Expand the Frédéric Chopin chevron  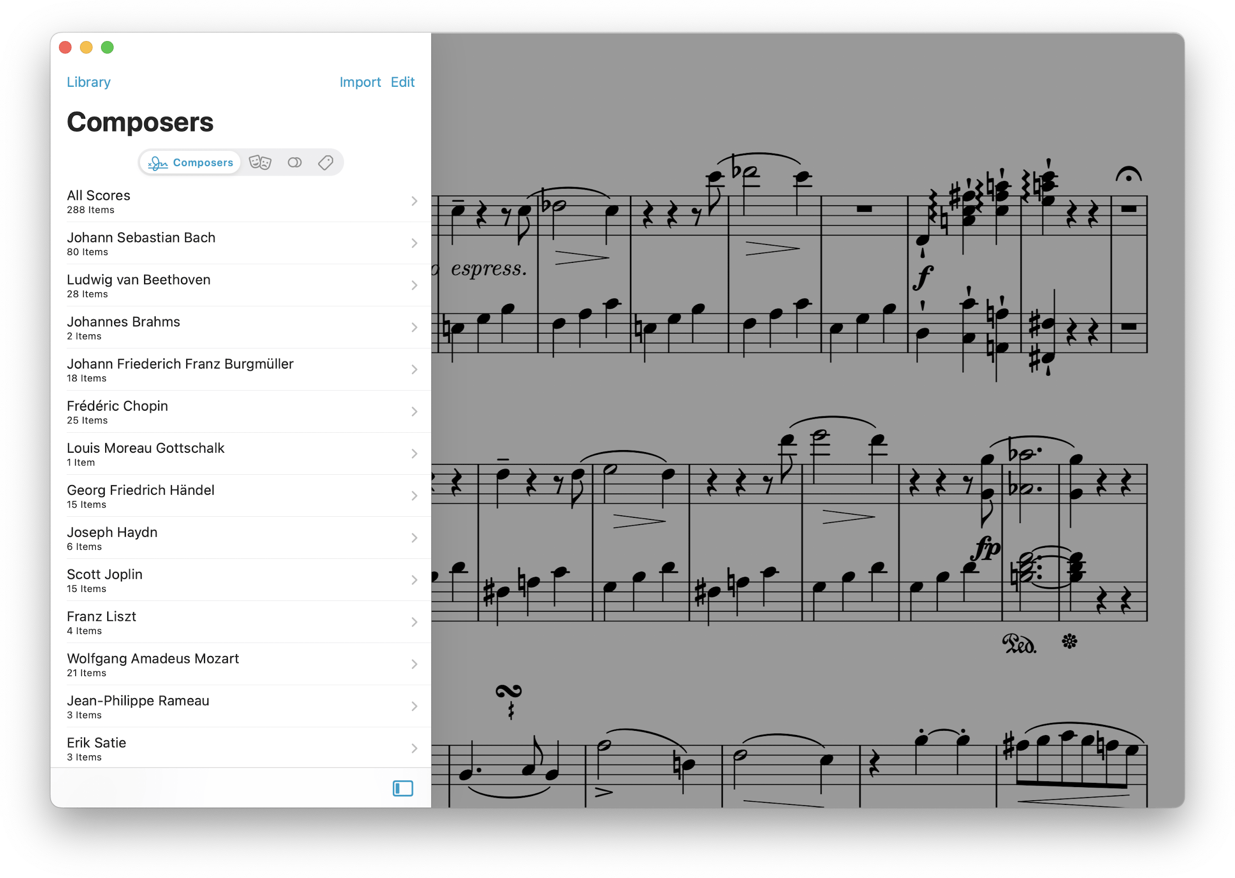tap(414, 412)
